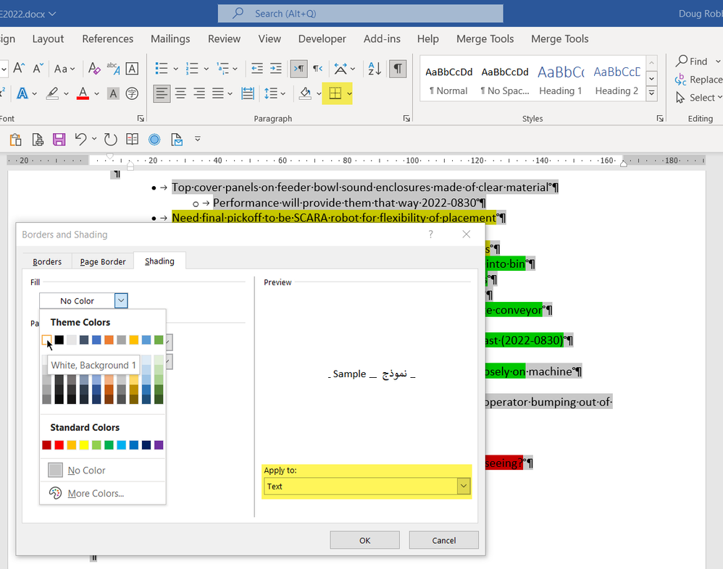Click the Justify alignment icon
Viewport: 723px width, 569px height.
tap(218, 93)
